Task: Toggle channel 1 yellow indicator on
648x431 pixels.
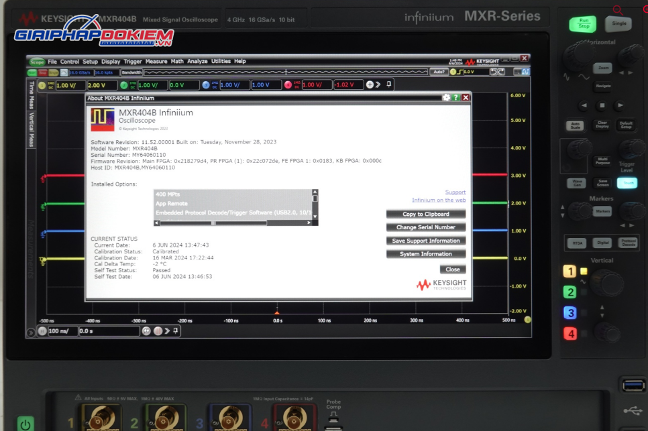Action: click(42, 85)
